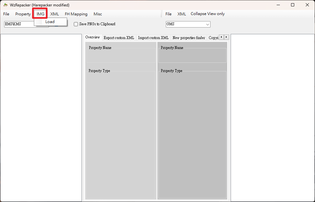Screen dimensions: 315x202
Task: Click the tab scroll right arrow
Action: pyautogui.click(x=227, y=37)
